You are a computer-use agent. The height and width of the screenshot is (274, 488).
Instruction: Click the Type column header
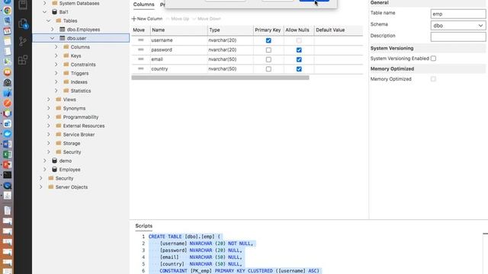pyautogui.click(x=230, y=30)
